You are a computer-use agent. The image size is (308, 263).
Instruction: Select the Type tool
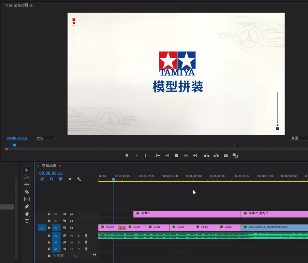click(27, 221)
